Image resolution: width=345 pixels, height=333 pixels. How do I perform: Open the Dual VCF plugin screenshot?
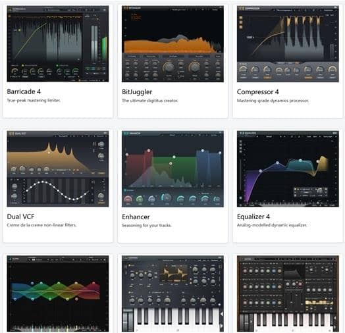pyautogui.click(x=58, y=168)
